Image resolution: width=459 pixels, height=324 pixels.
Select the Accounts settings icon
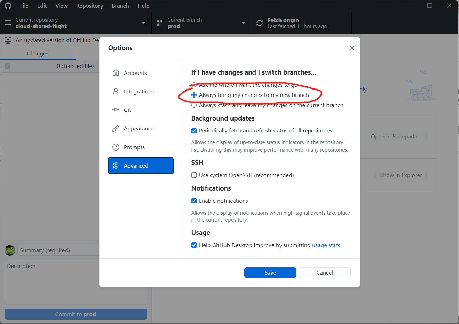coord(116,73)
